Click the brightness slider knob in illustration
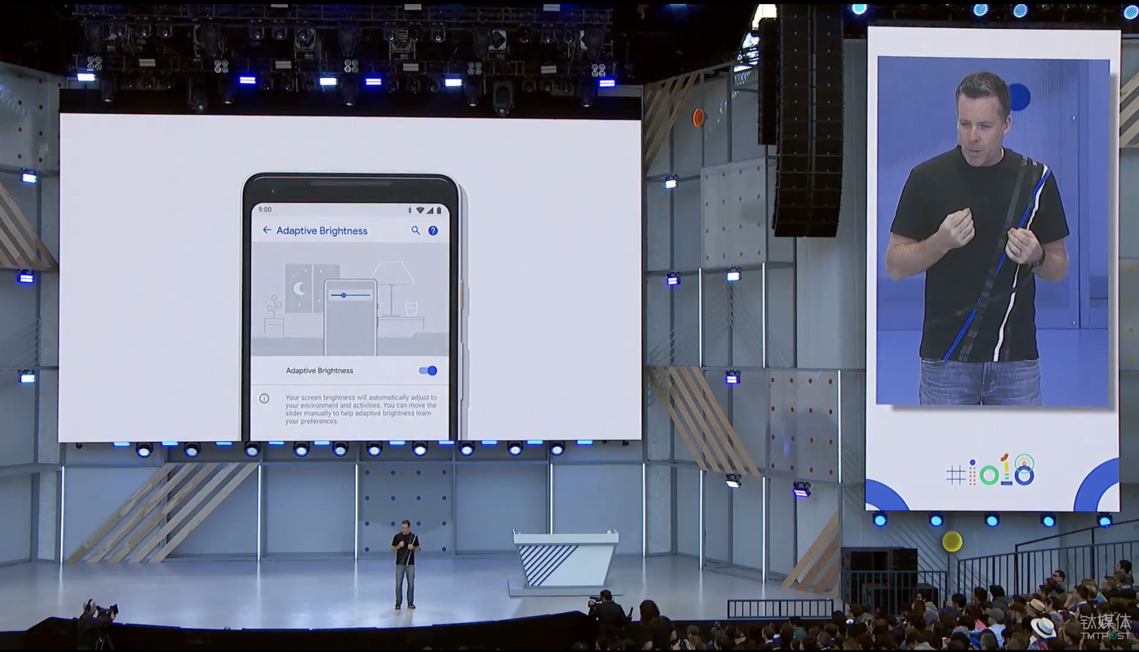Viewport: 1139px width, 652px height. [x=343, y=295]
